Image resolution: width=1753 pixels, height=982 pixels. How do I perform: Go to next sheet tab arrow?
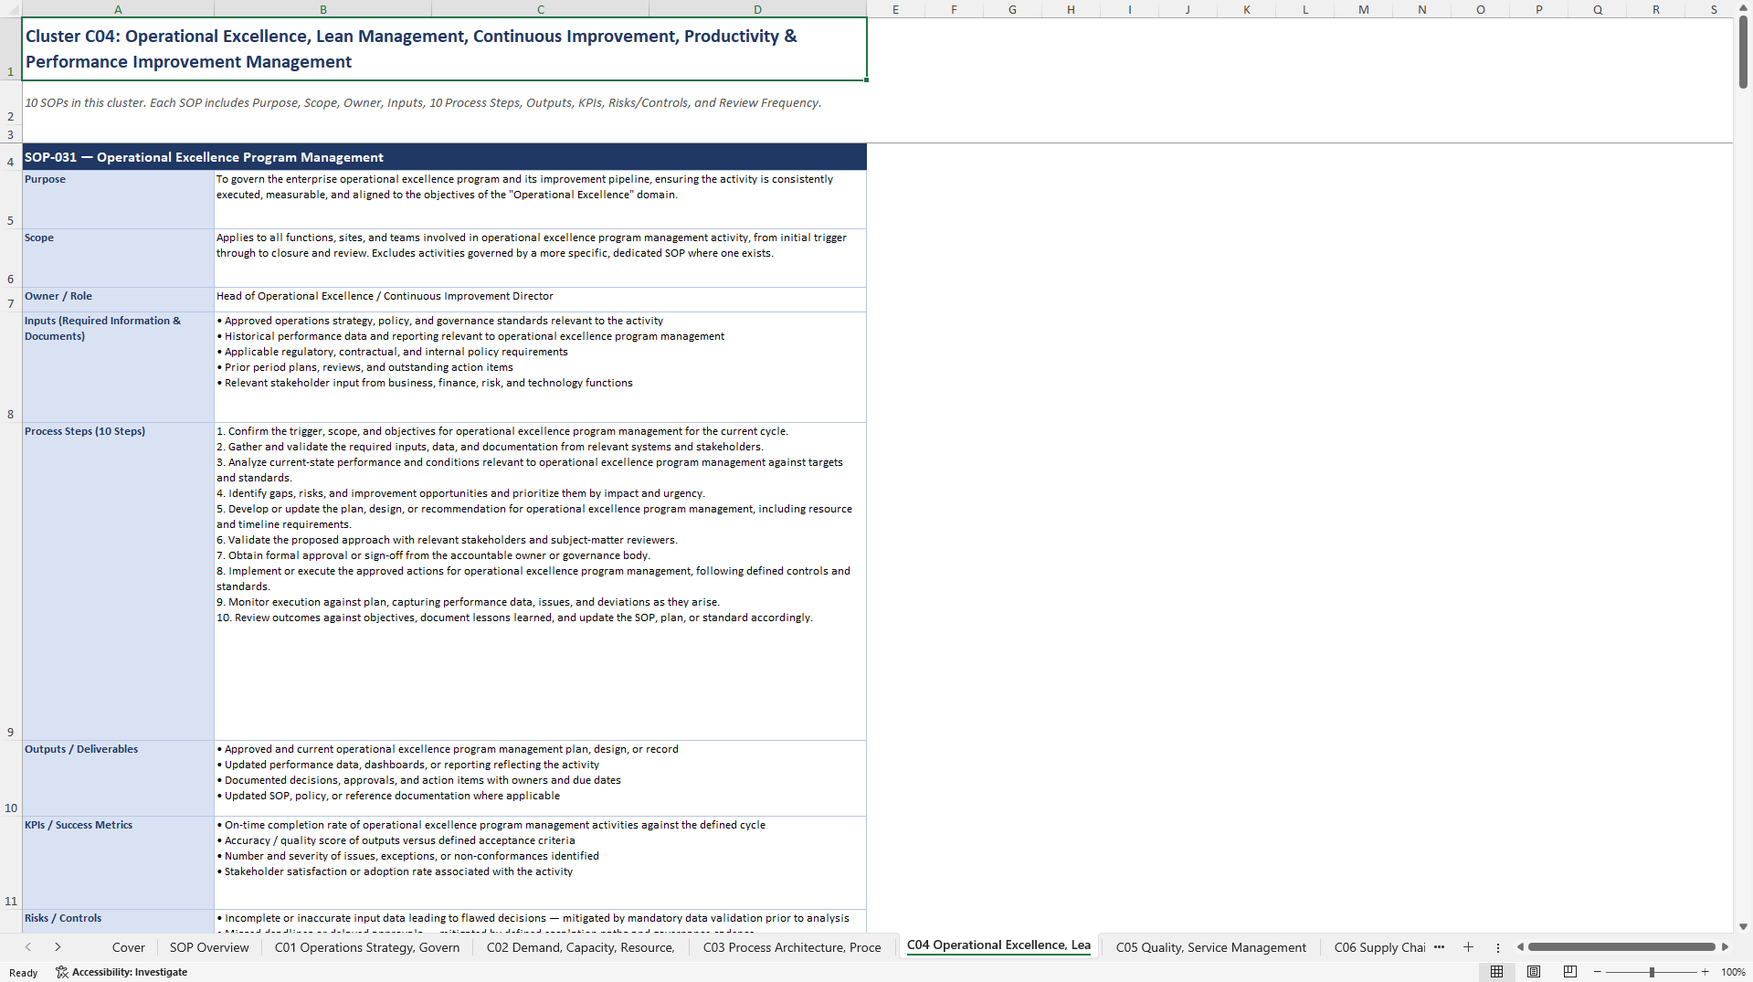click(x=58, y=947)
